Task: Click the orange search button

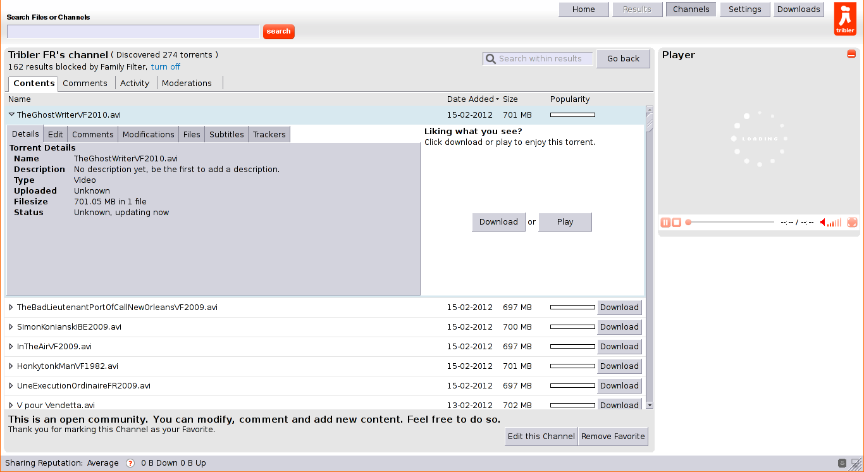Action: 278,32
